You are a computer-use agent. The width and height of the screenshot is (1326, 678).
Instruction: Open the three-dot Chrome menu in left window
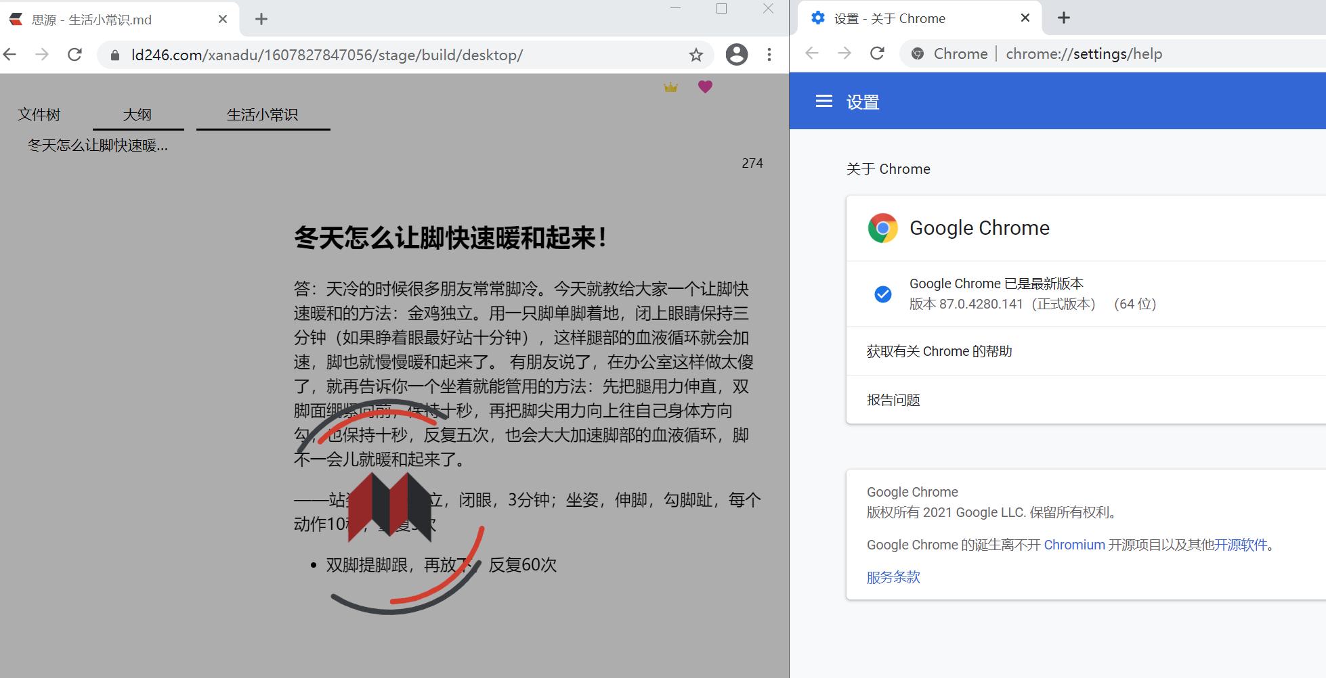click(x=769, y=54)
